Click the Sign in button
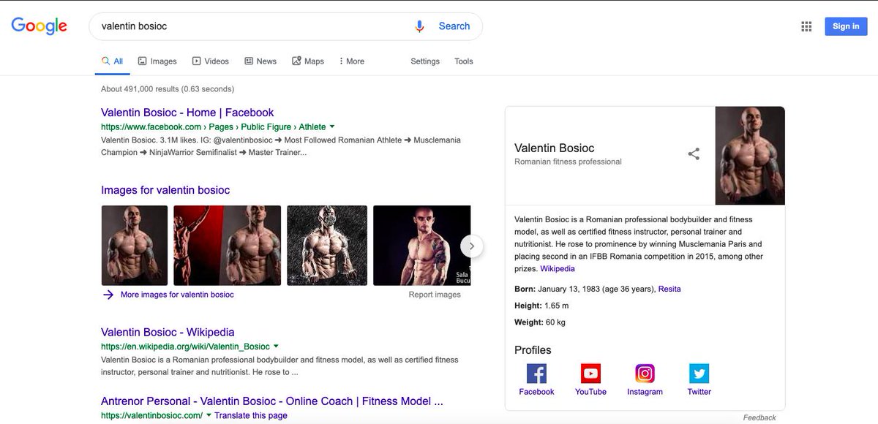This screenshot has height=424, width=878. (x=846, y=26)
